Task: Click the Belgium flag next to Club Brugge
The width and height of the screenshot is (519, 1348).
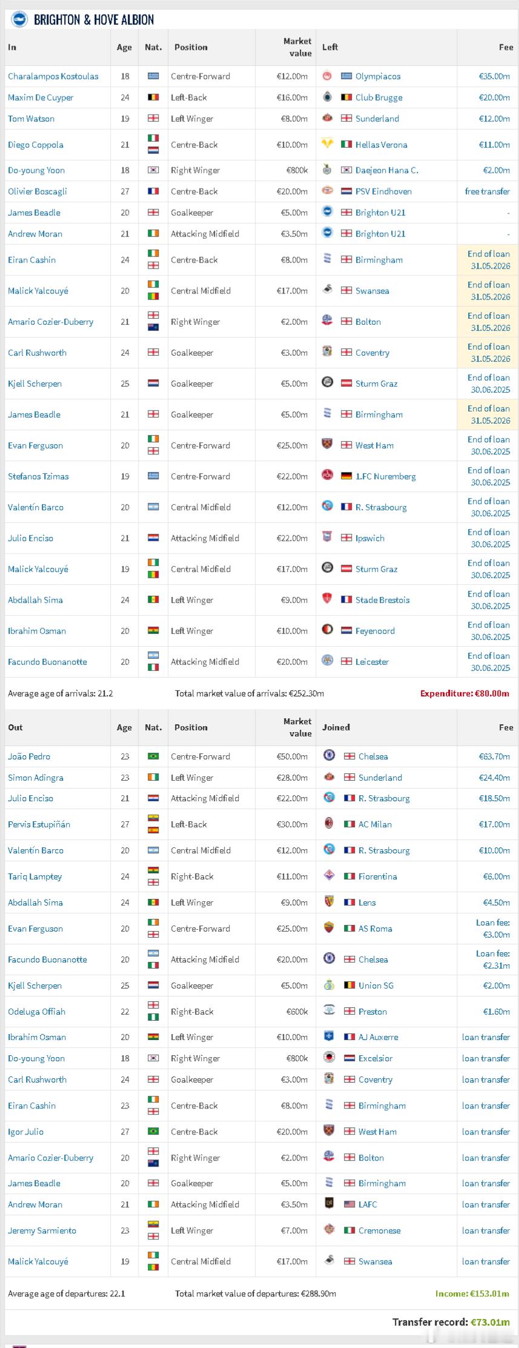Action: [x=346, y=98]
